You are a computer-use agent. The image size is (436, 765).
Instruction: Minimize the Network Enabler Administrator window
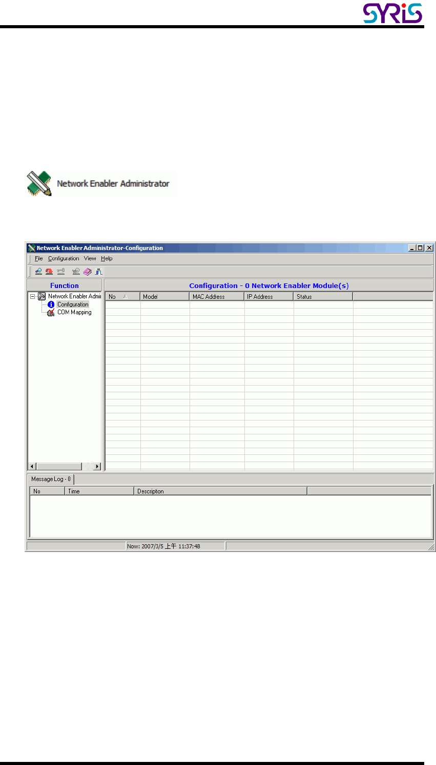pyautogui.click(x=412, y=247)
